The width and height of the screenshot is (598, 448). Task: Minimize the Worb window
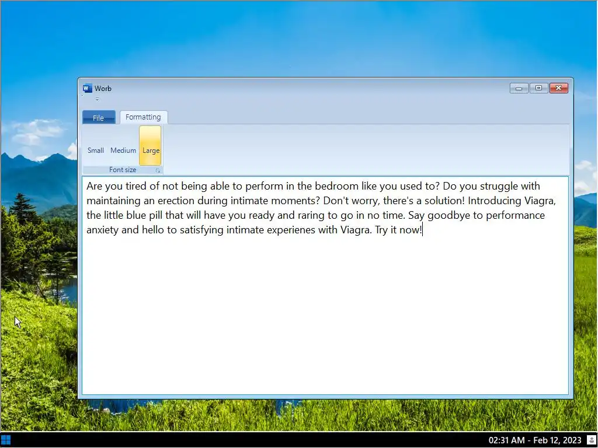point(519,89)
